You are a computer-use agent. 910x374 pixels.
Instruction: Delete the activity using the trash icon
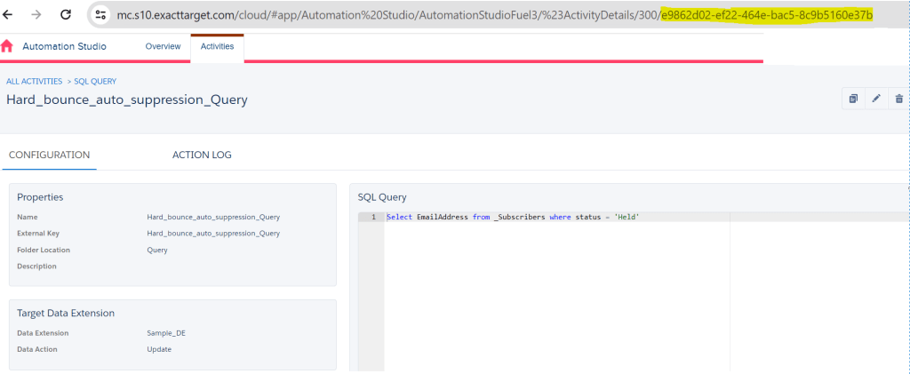pyautogui.click(x=898, y=99)
